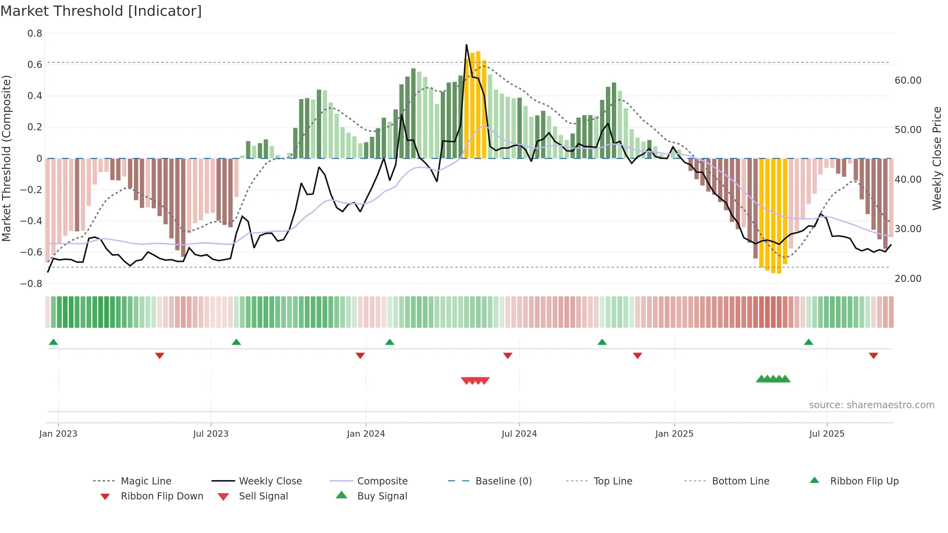Viewport: 948px width, 533px height.
Task: Toggle the Composite legend entry
Action: point(369,481)
